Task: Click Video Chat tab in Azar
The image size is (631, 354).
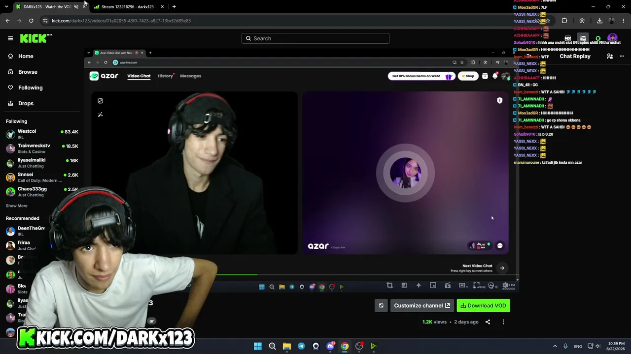Action: click(x=139, y=76)
